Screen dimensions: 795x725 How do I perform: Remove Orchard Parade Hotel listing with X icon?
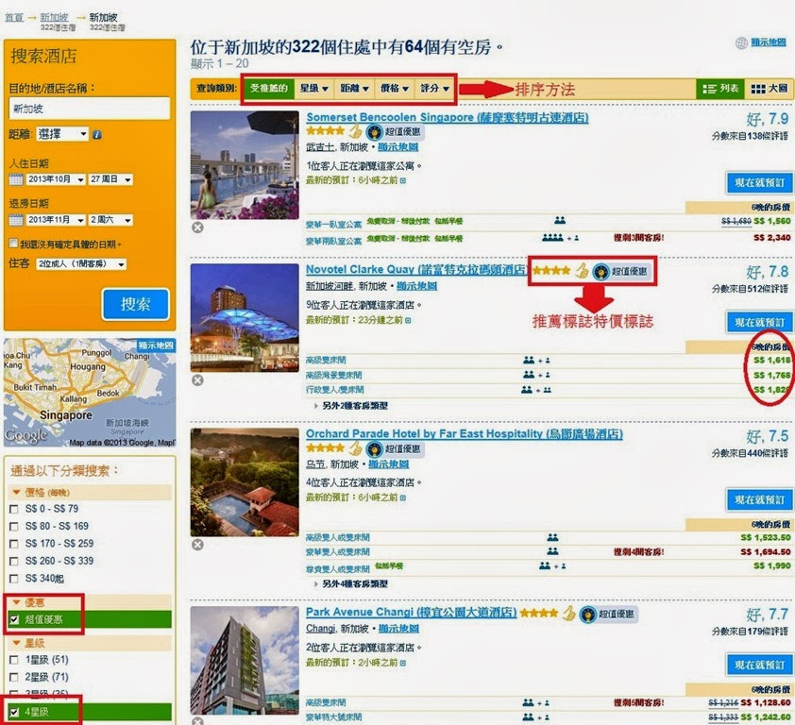click(197, 545)
